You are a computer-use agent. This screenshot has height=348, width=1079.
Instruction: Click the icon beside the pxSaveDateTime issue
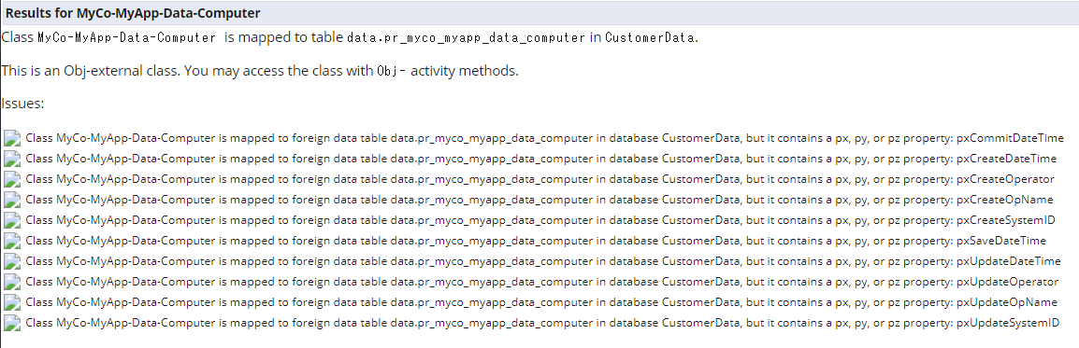tap(12, 241)
